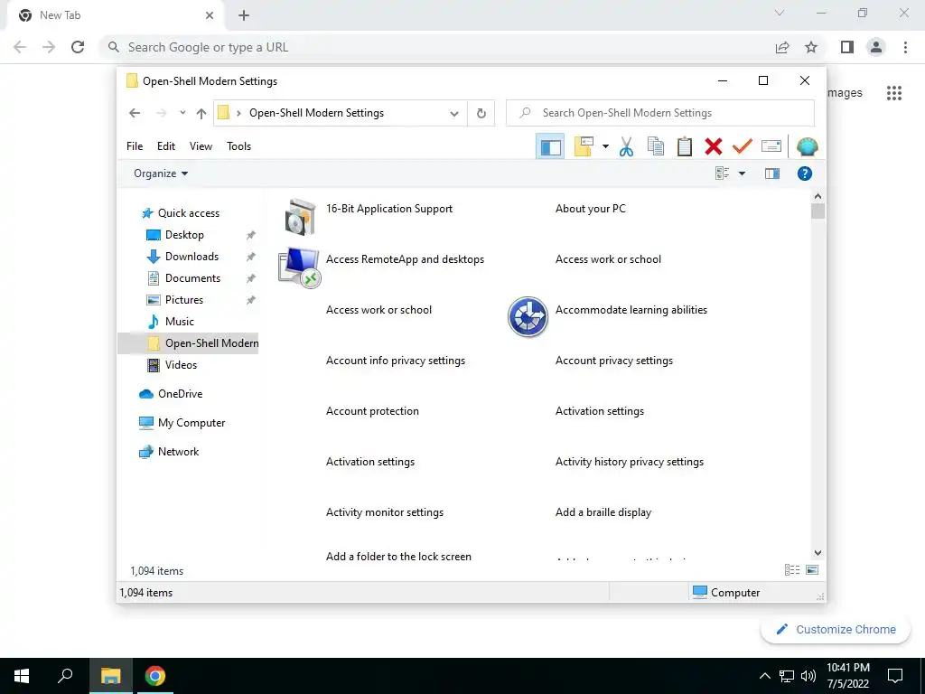This screenshot has height=694, width=925.
Task: Open a new Chrome tab with plus
Action: 244,15
